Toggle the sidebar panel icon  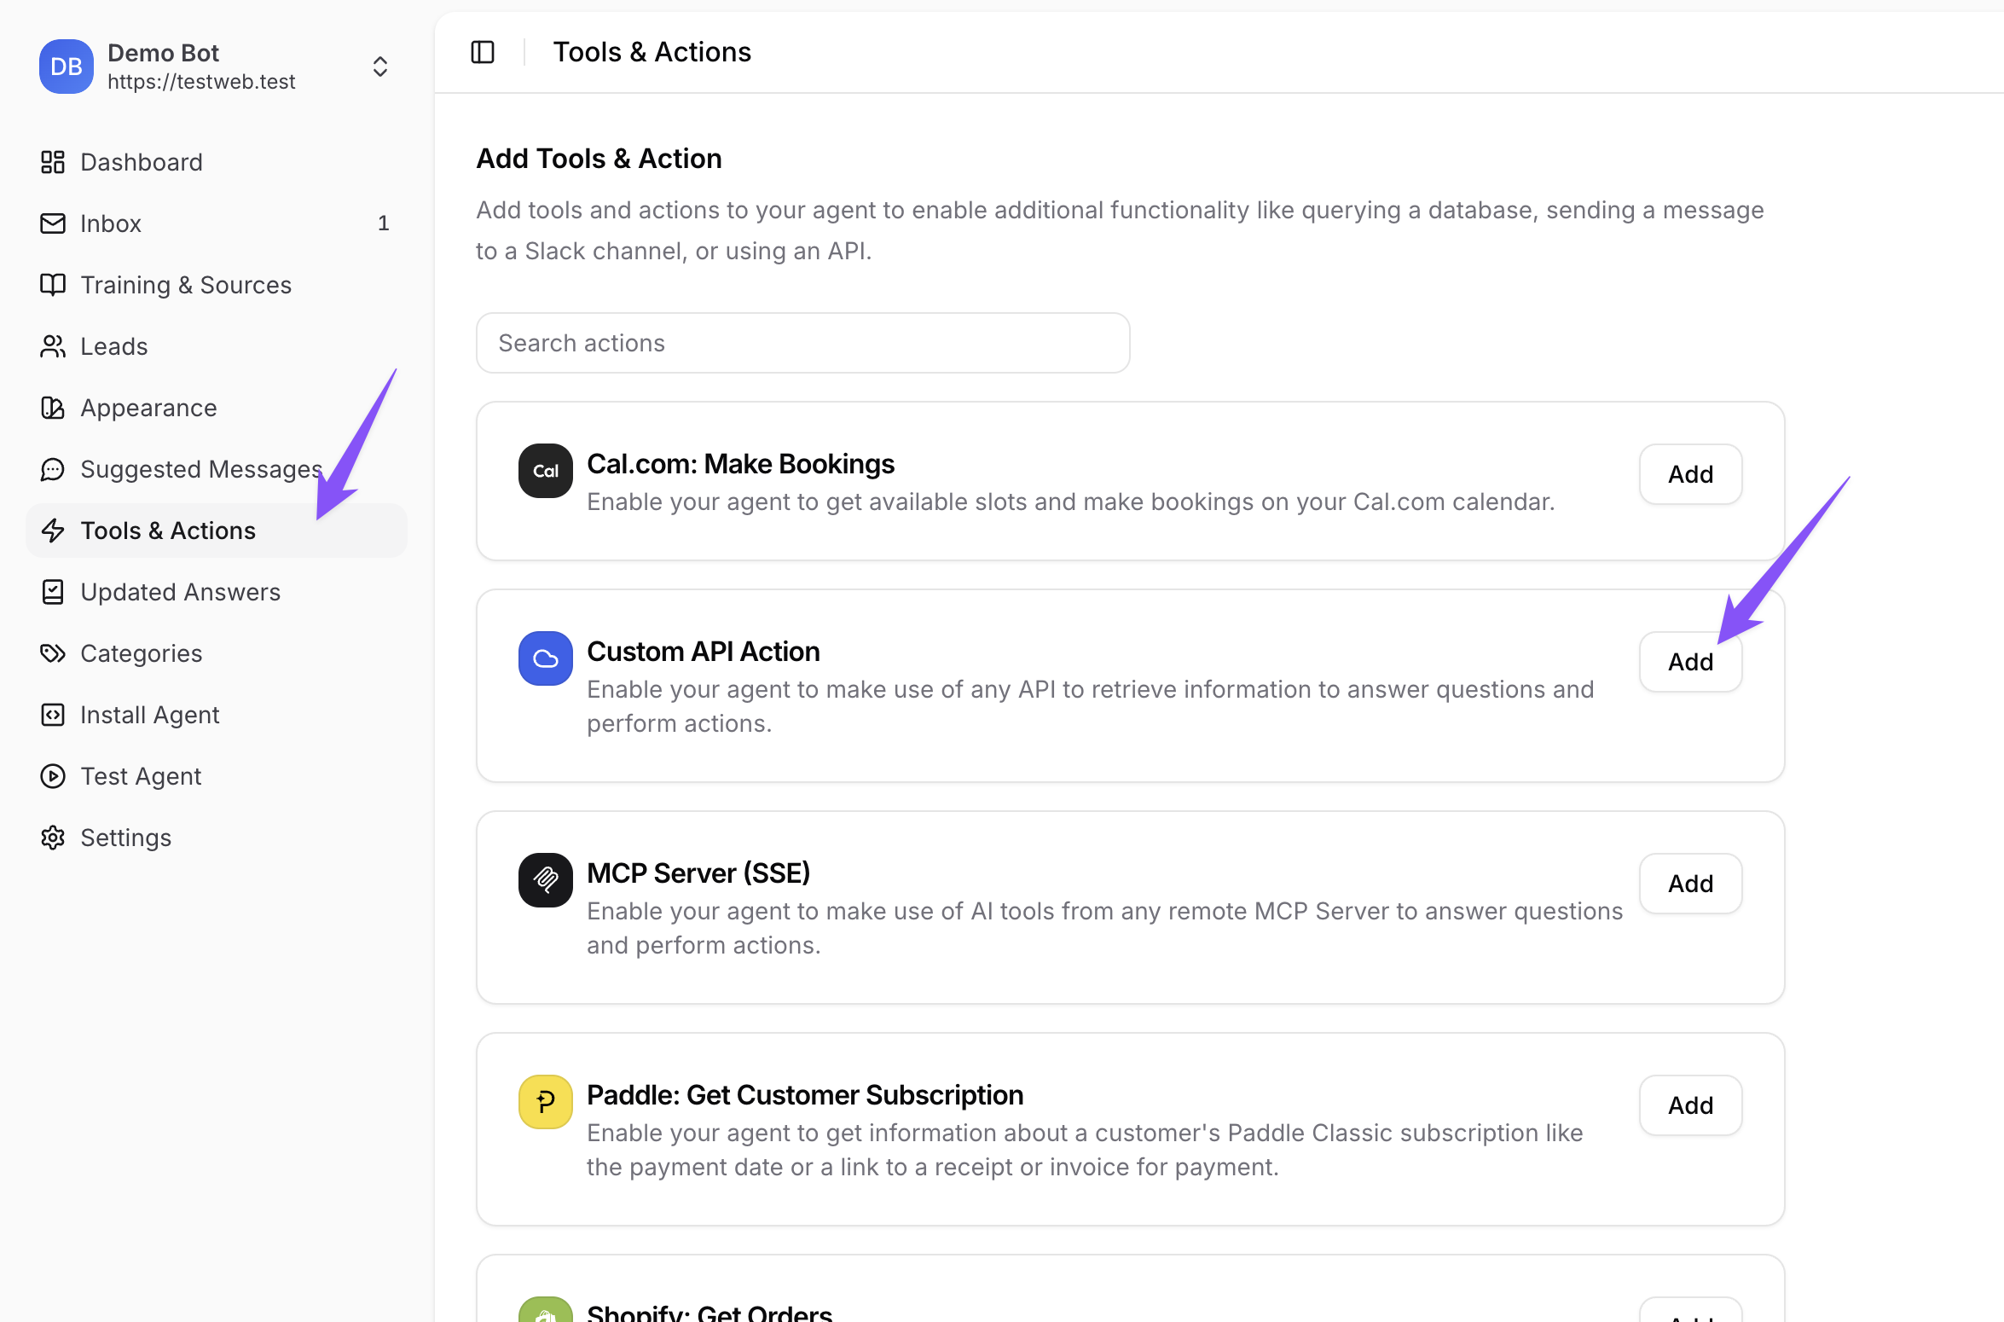[x=483, y=52]
